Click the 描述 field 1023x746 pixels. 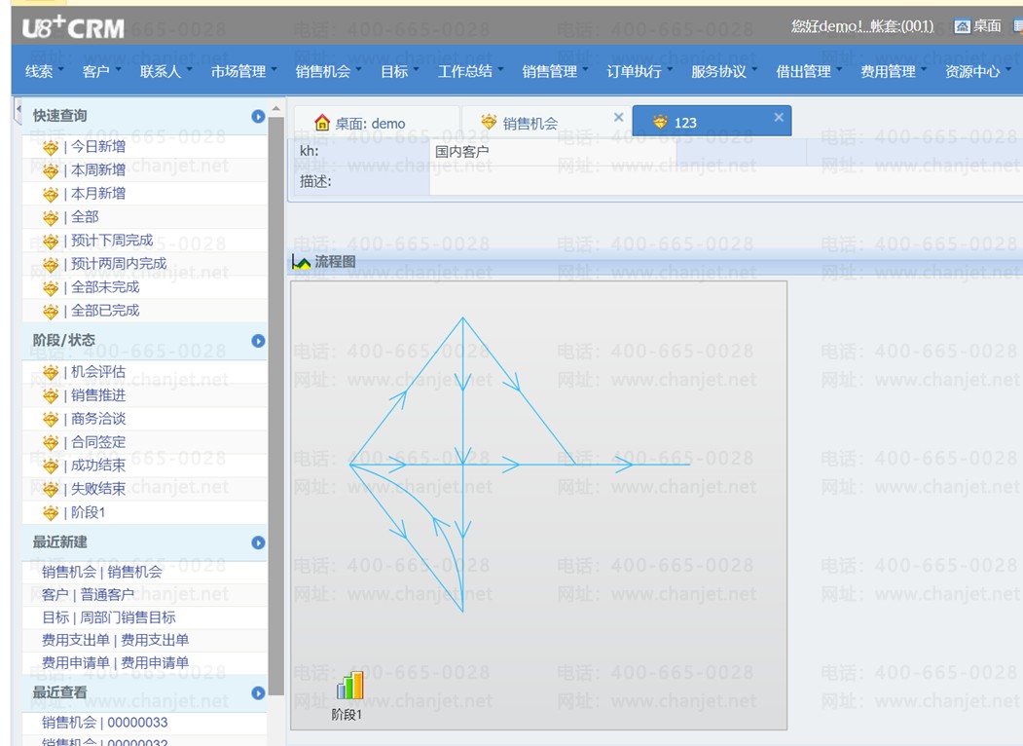pos(725,181)
